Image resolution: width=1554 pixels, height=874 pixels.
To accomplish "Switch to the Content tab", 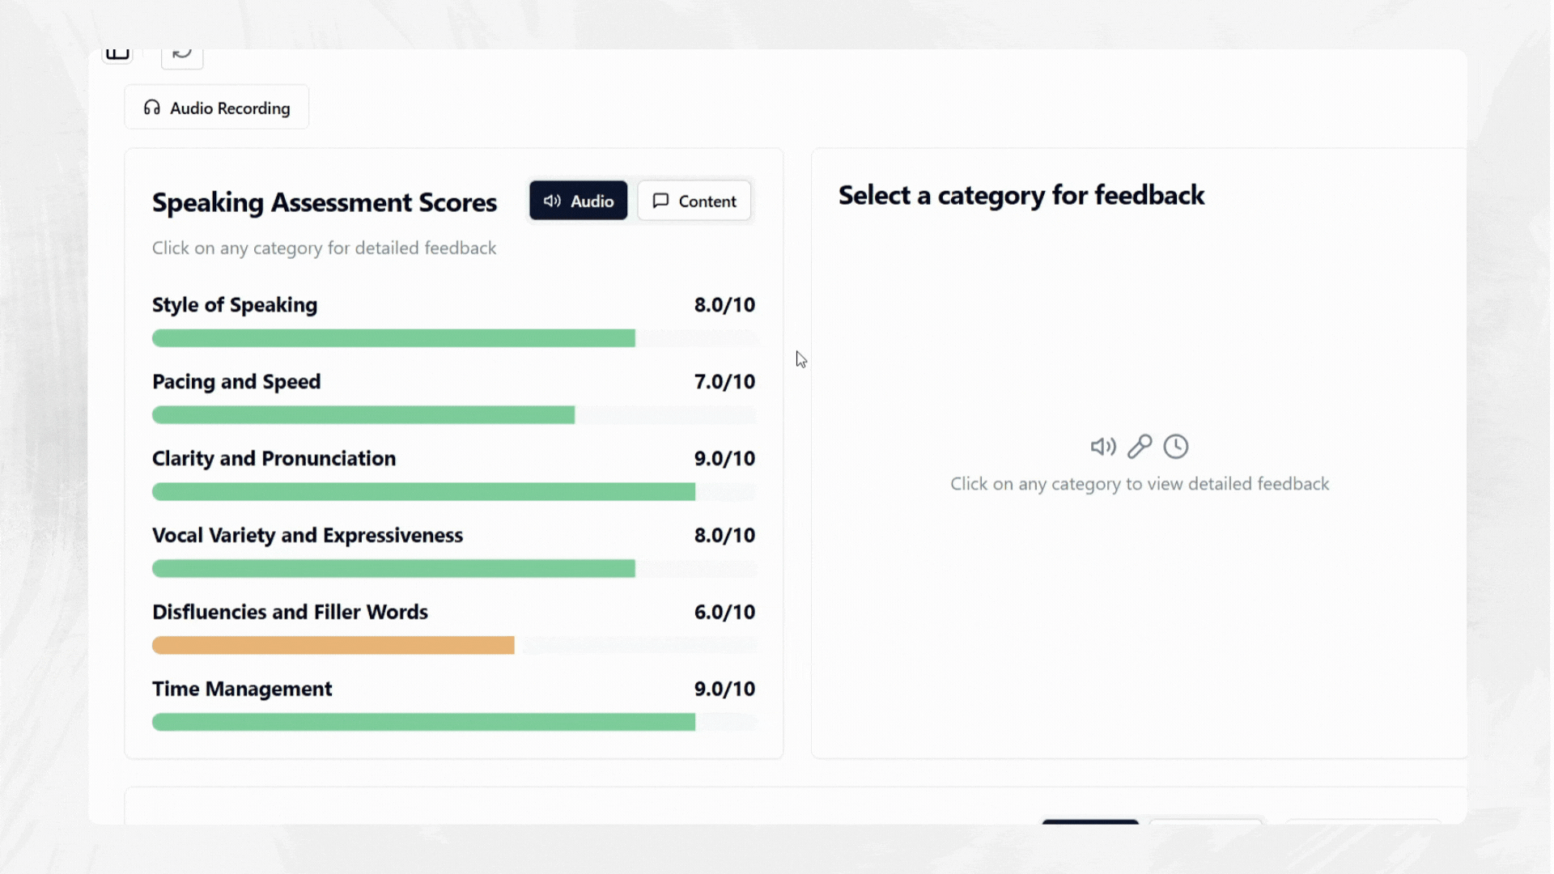I will [x=694, y=201].
